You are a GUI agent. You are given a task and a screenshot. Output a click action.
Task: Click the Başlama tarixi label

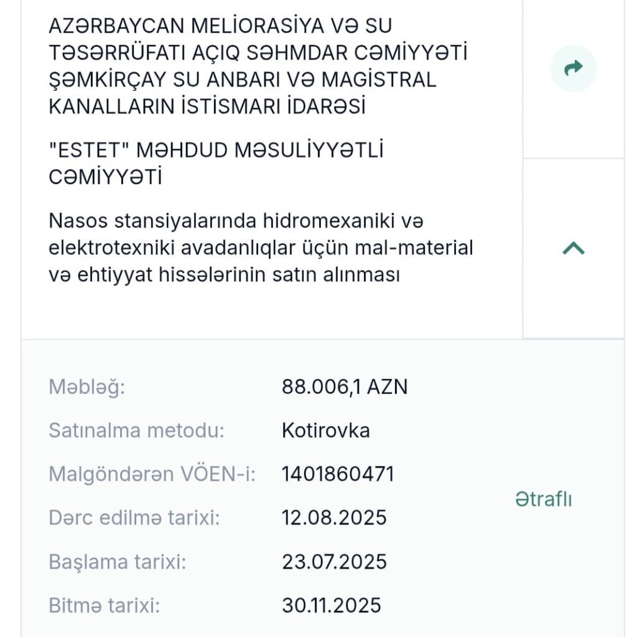118,562
